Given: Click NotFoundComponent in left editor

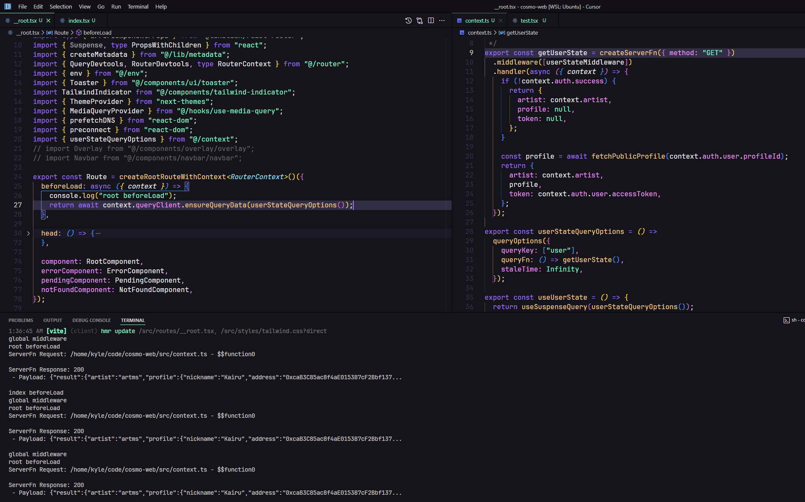Looking at the screenshot, I should click(x=154, y=290).
